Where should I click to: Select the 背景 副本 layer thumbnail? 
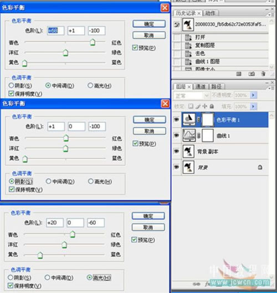click(188, 151)
